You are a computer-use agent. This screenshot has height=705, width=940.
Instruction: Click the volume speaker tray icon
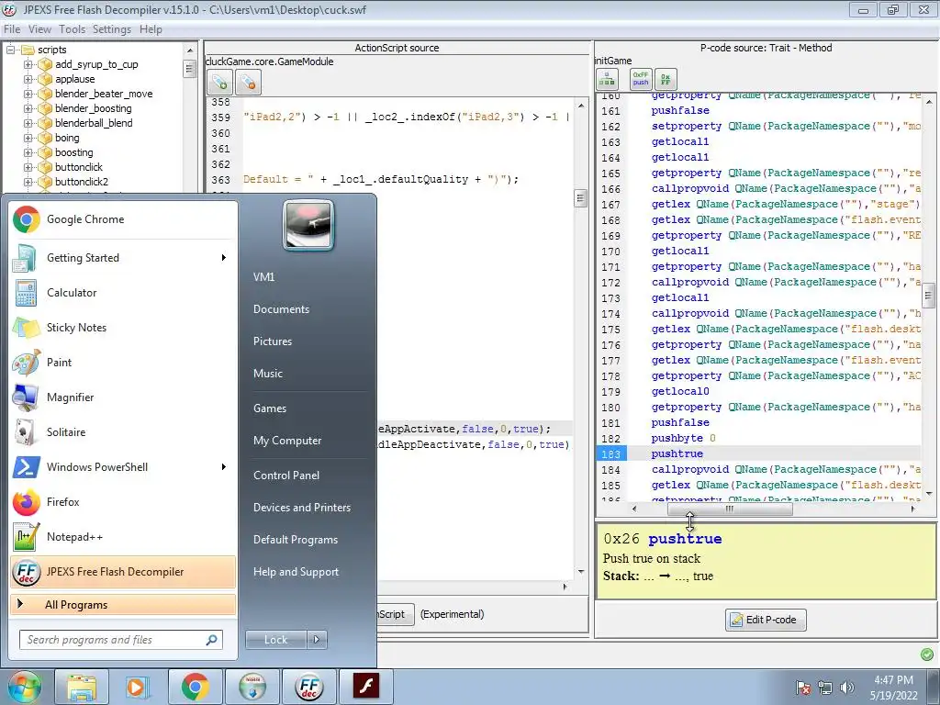[847, 688]
